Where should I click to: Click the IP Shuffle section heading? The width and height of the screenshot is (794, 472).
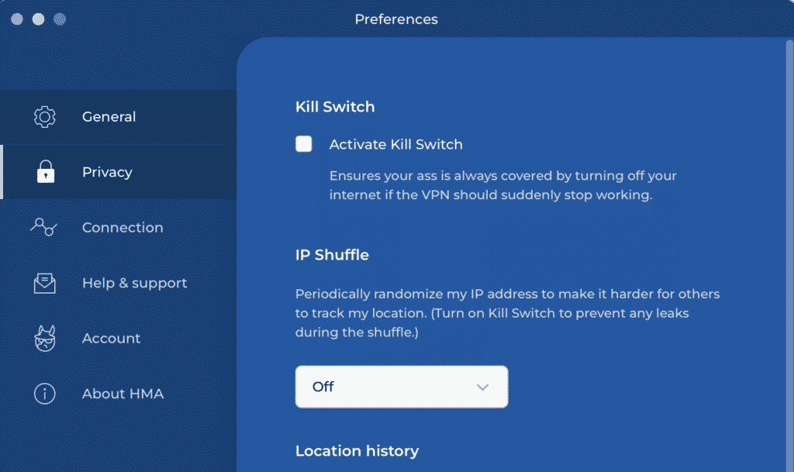pyautogui.click(x=332, y=254)
